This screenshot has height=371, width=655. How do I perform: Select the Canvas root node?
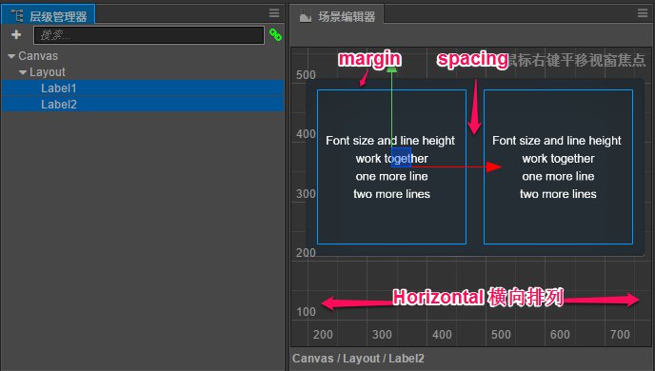pos(38,56)
